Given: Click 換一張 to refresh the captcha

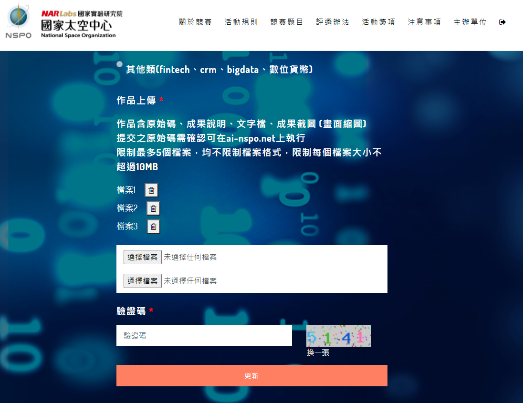Looking at the screenshot, I should point(318,352).
